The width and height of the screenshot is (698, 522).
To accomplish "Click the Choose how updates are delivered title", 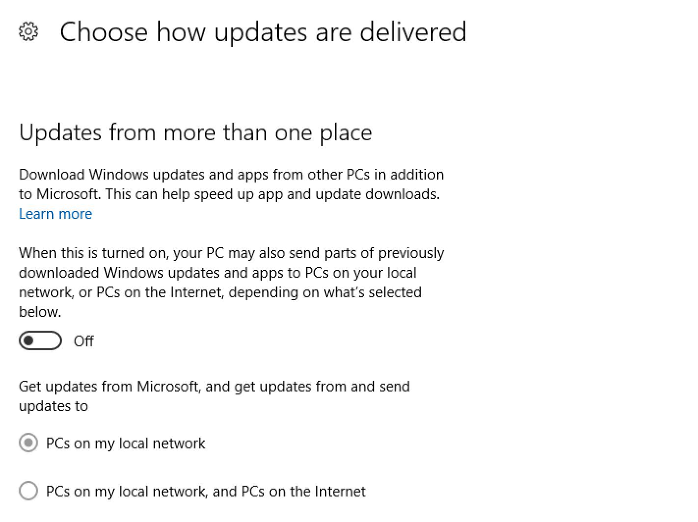I will pos(263,32).
